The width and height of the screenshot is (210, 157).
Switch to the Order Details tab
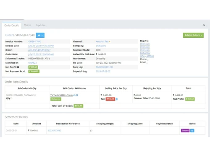11,25
